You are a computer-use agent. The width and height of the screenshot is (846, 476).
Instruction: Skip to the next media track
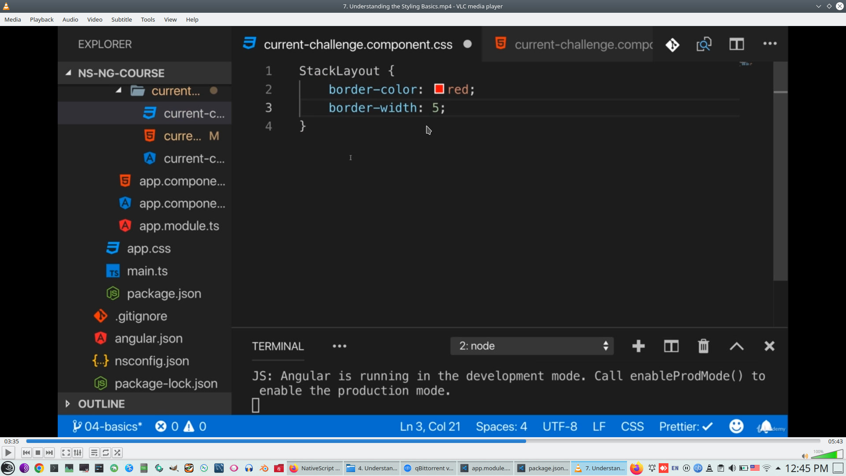tap(49, 453)
